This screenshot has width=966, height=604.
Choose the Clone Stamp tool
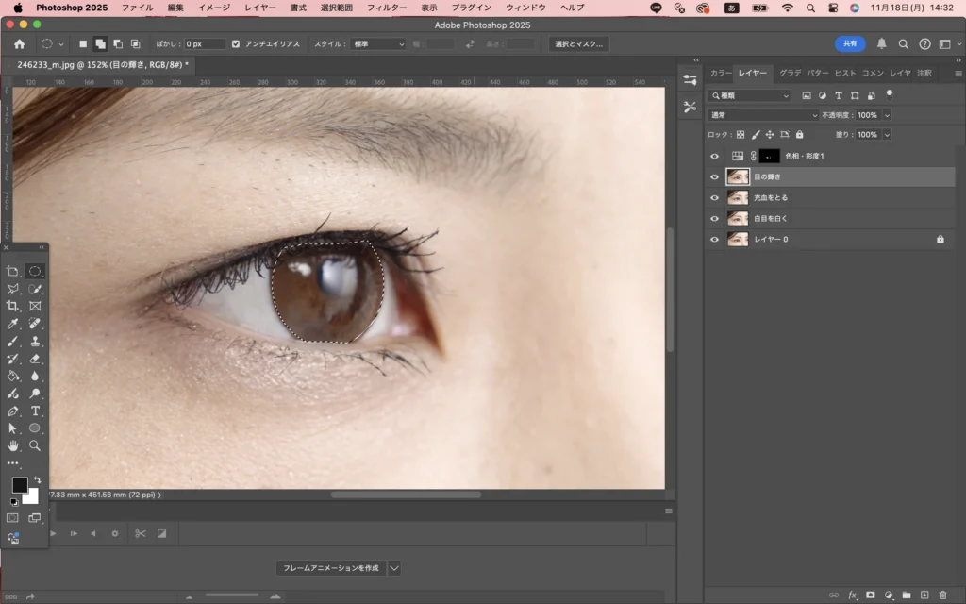pyautogui.click(x=35, y=341)
